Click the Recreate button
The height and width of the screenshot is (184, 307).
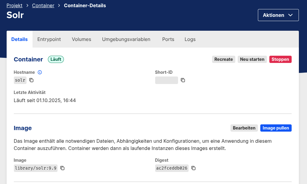(224, 59)
